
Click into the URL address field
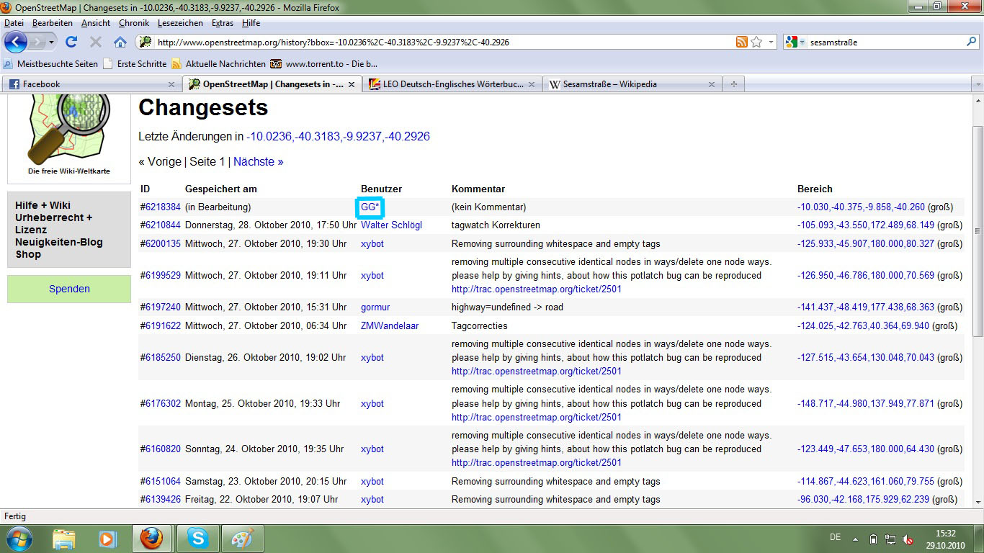point(432,42)
